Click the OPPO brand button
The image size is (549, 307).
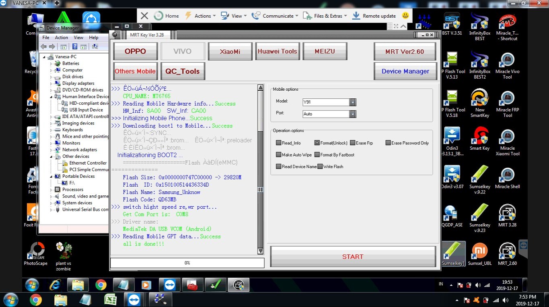(x=135, y=51)
